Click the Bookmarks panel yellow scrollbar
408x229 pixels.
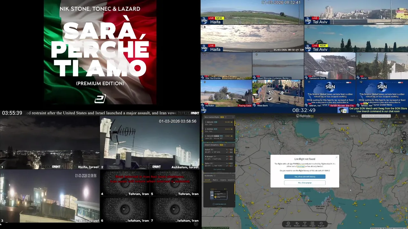(235, 189)
